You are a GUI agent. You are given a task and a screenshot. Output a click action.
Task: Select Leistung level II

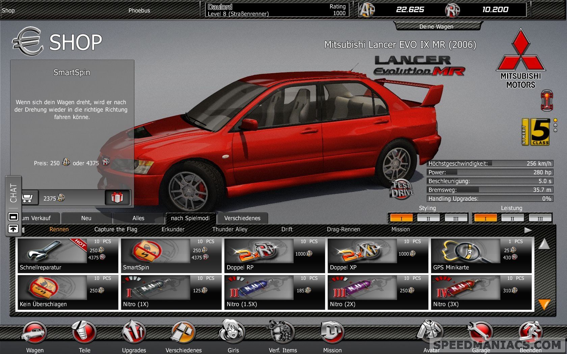tap(512, 218)
